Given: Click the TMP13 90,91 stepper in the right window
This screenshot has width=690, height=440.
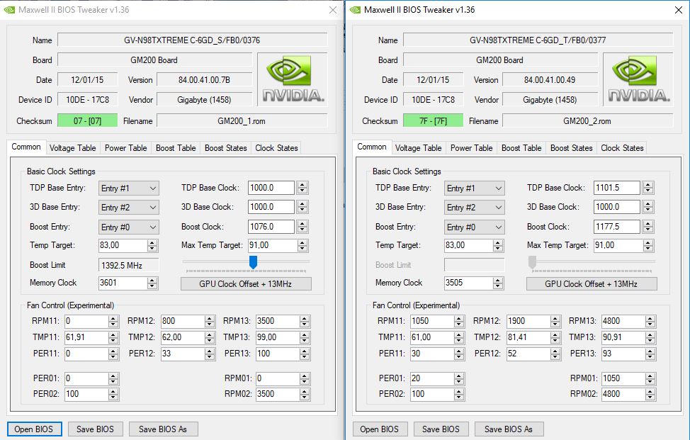Looking at the screenshot, I should tap(650, 337).
